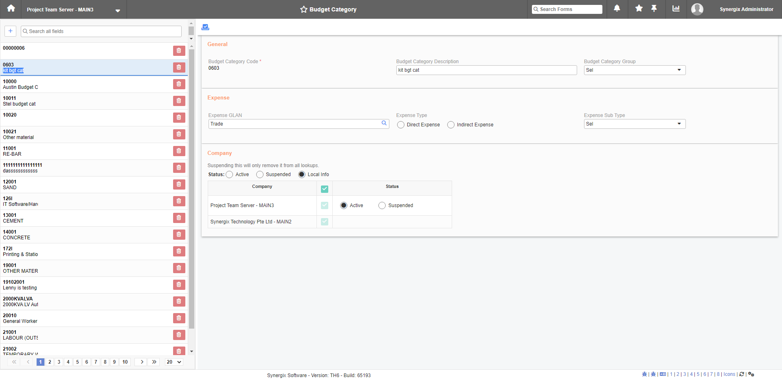Click the favorites star icon
Screen dimensions: 782x382
638,9
